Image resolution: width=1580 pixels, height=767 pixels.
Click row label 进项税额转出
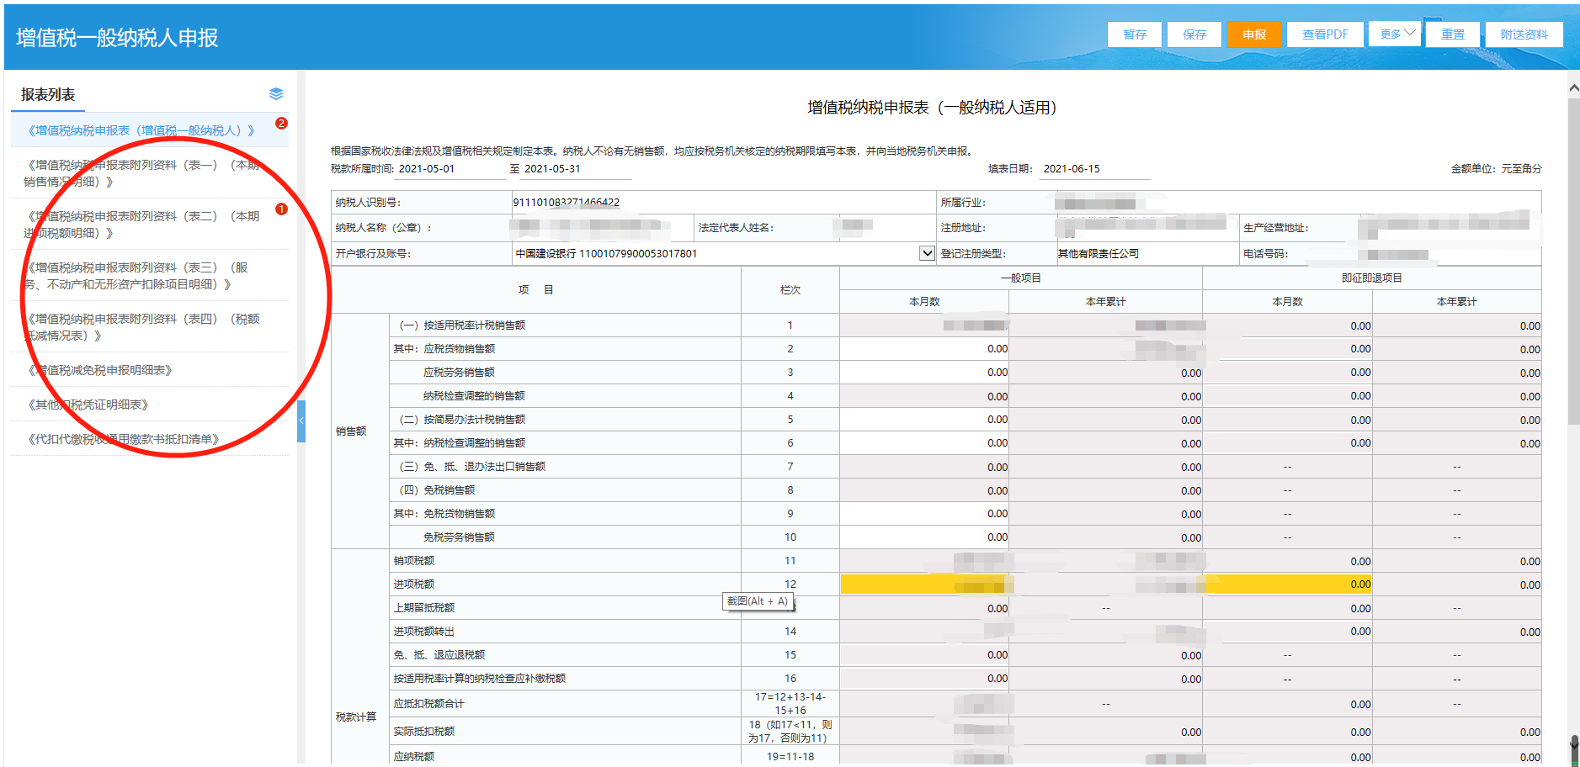pos(424,632)
